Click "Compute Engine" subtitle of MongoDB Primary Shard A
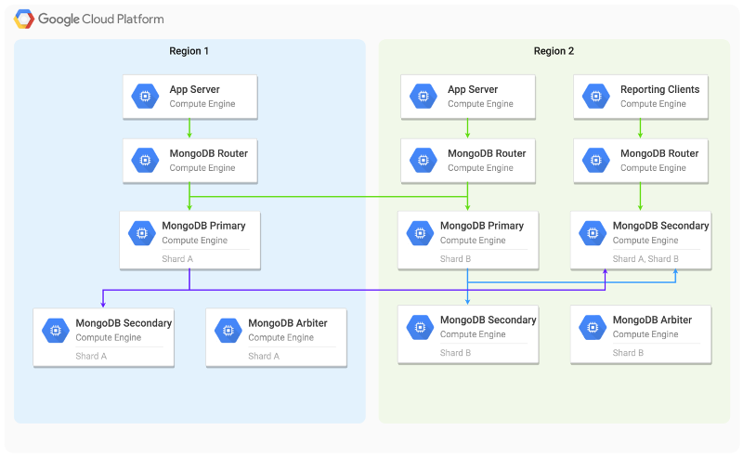743x457 pixels. 194,241
